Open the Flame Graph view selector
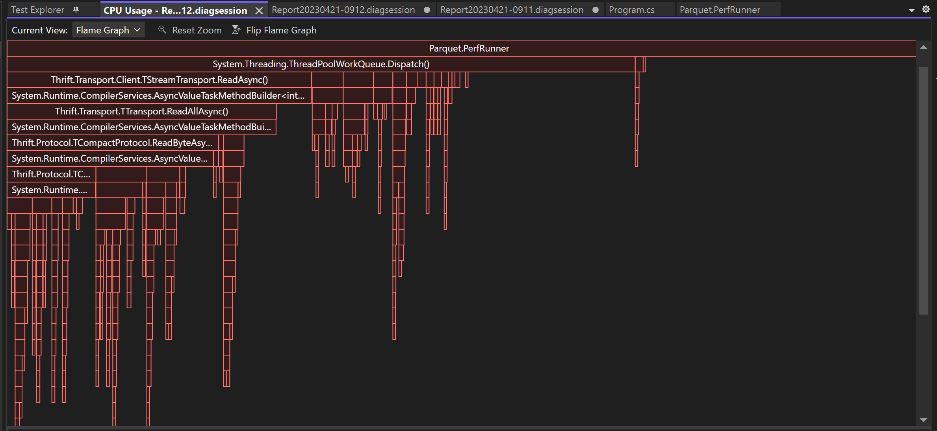 click(108, 29)
